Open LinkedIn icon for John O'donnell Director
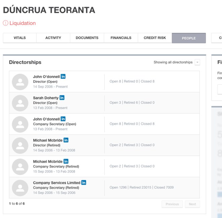 (x=63, y=76)
